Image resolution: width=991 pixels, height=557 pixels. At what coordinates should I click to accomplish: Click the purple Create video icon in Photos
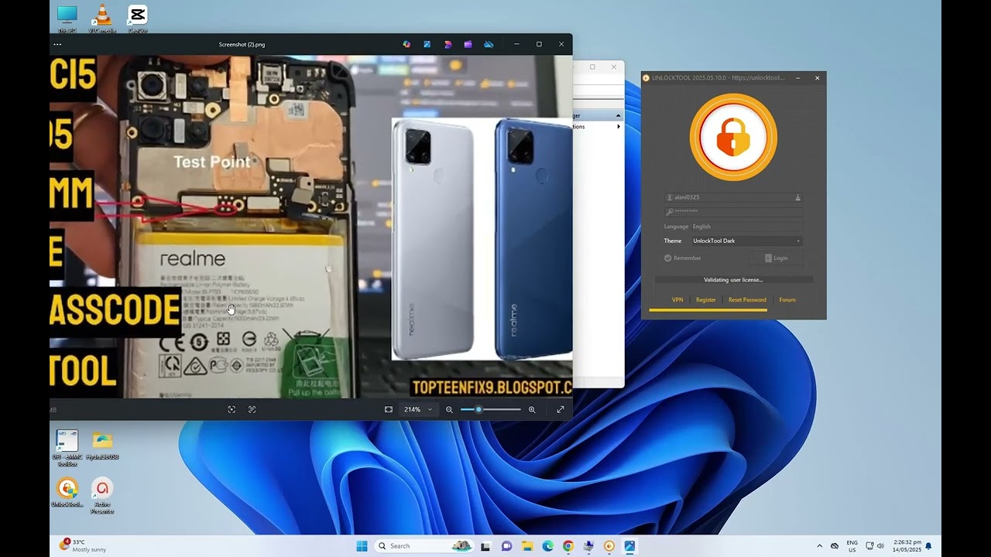tap(468, 45)
